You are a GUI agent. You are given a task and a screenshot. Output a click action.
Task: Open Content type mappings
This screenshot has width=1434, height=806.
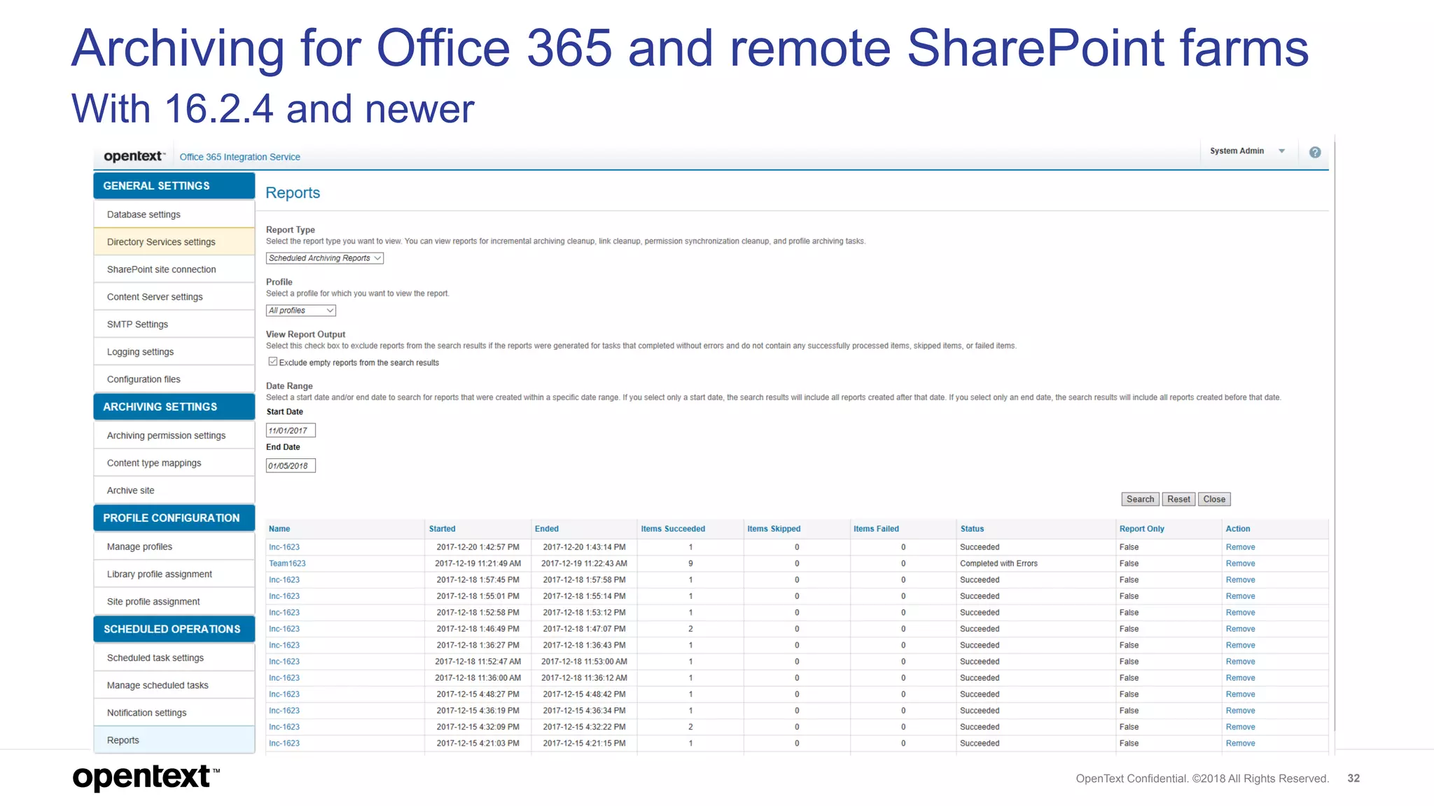tap(174, 463)
